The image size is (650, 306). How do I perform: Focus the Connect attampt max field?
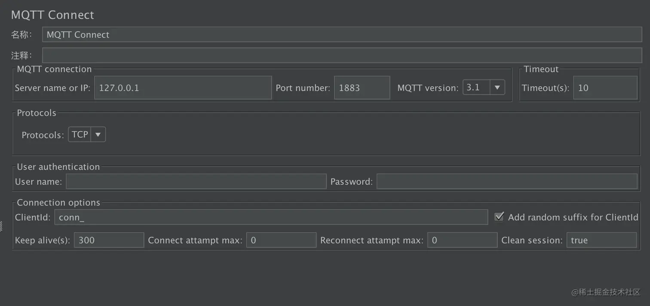coord(281,240)
